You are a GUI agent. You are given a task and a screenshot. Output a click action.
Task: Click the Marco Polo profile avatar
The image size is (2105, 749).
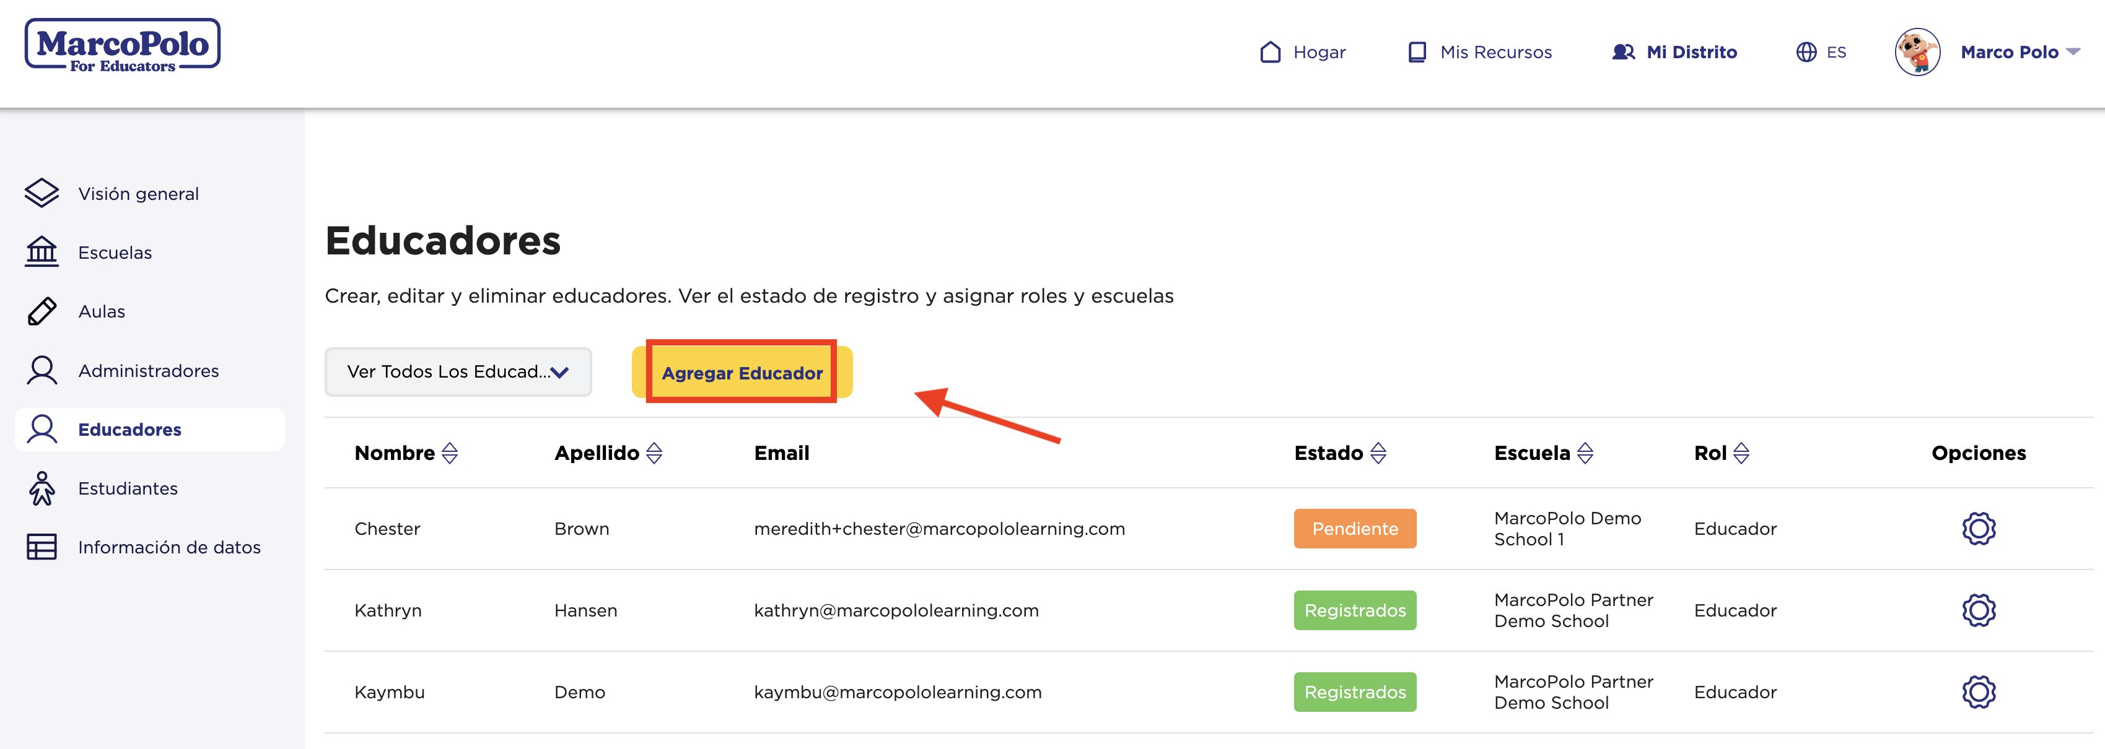click(x=1916, y=52)
